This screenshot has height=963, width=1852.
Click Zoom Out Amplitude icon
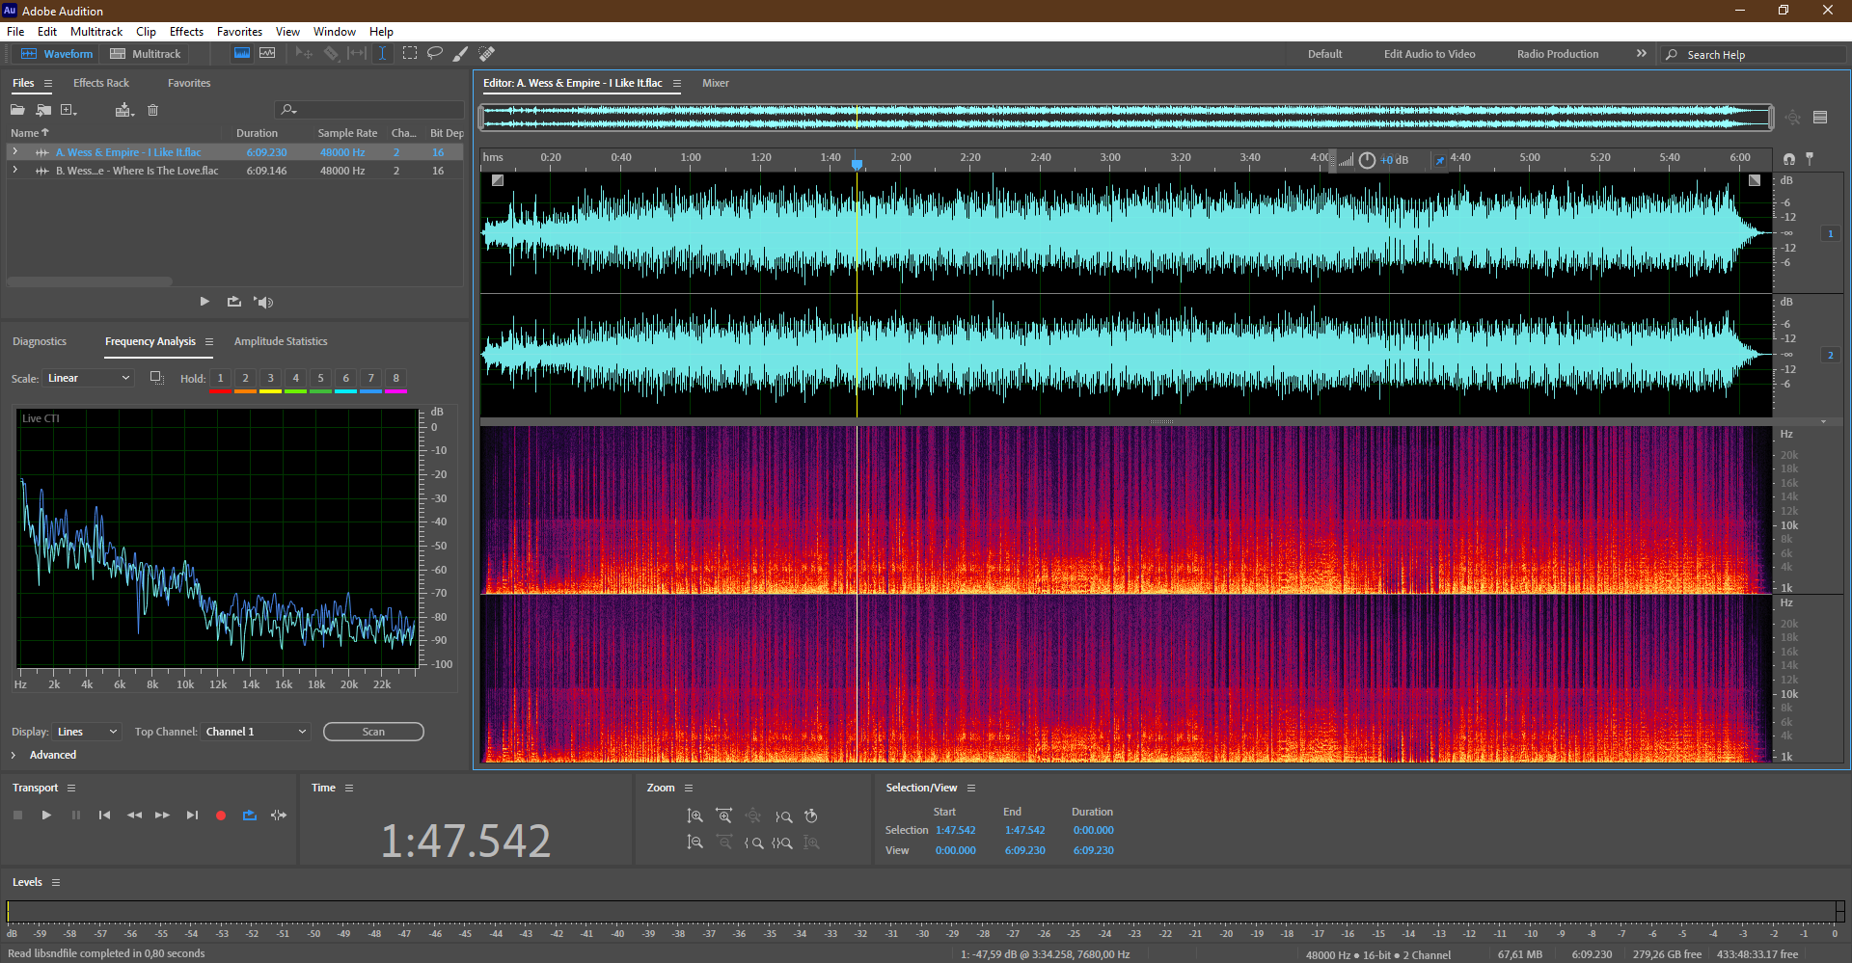pos(694,843)
